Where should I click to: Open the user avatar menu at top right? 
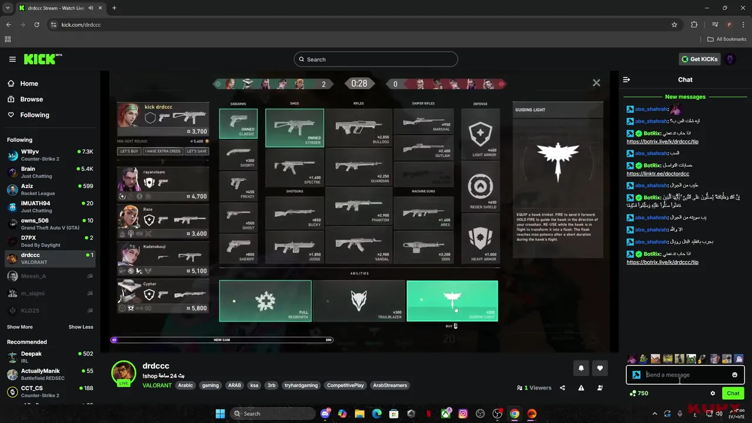[730, 59]
